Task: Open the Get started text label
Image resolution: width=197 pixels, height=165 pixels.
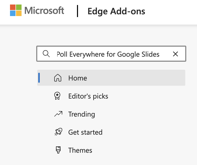Action: coord(85,132)
